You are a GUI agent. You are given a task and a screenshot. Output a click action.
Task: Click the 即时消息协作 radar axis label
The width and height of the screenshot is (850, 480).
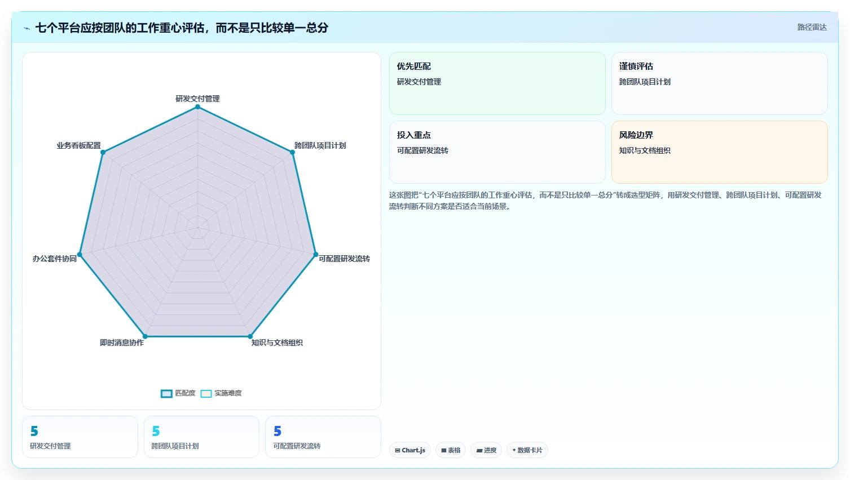[122, 343]
